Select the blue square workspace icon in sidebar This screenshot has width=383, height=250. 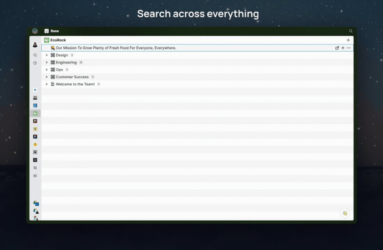click(35, 105)
